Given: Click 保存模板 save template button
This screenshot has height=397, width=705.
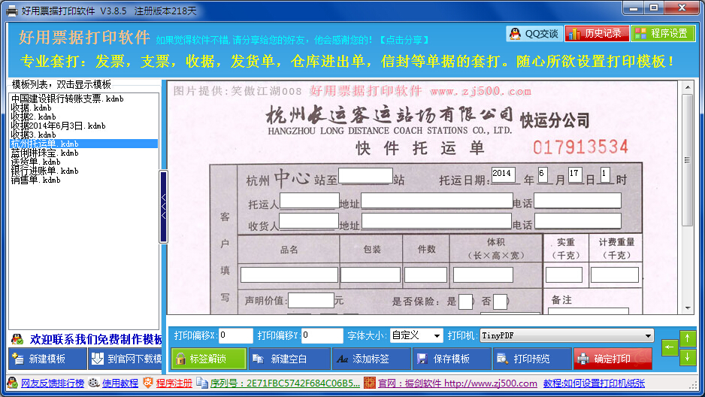Looking at the screenshot, I should coord(452,359).
